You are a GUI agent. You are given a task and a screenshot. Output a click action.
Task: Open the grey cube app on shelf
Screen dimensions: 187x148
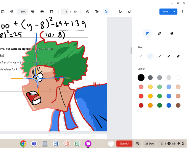[x=45, y=144]
